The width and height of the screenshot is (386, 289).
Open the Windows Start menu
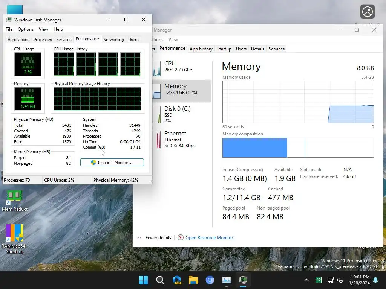143,280
